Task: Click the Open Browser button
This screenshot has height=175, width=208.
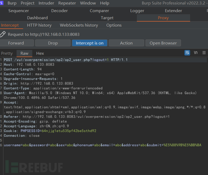Action: point(163,43)
